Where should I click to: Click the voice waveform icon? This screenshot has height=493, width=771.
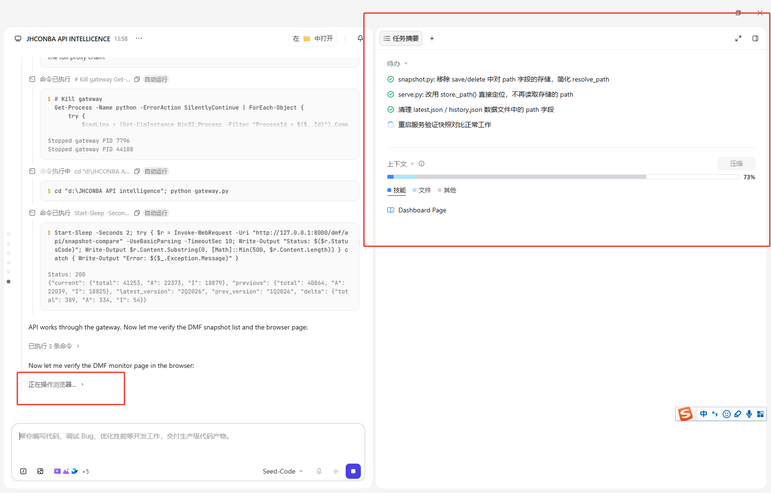click(x=336, y=471)
